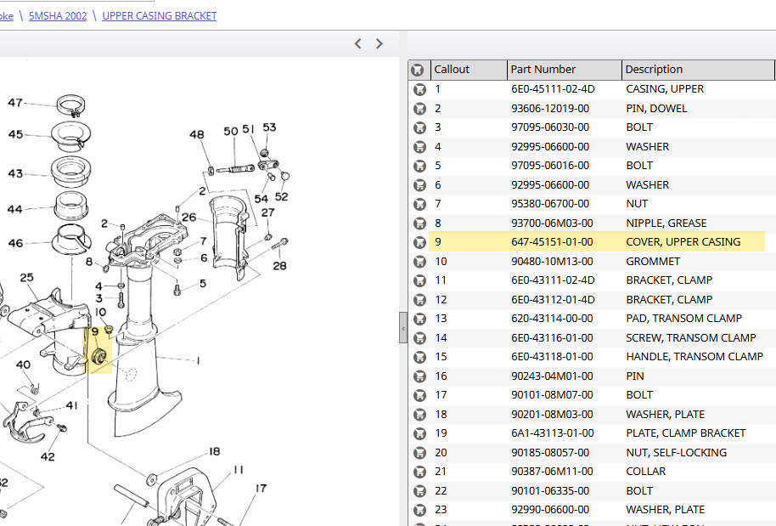Viewport: 776px width, 526px height.
Task: Sort by Description column header
Action: click(698, 70)
